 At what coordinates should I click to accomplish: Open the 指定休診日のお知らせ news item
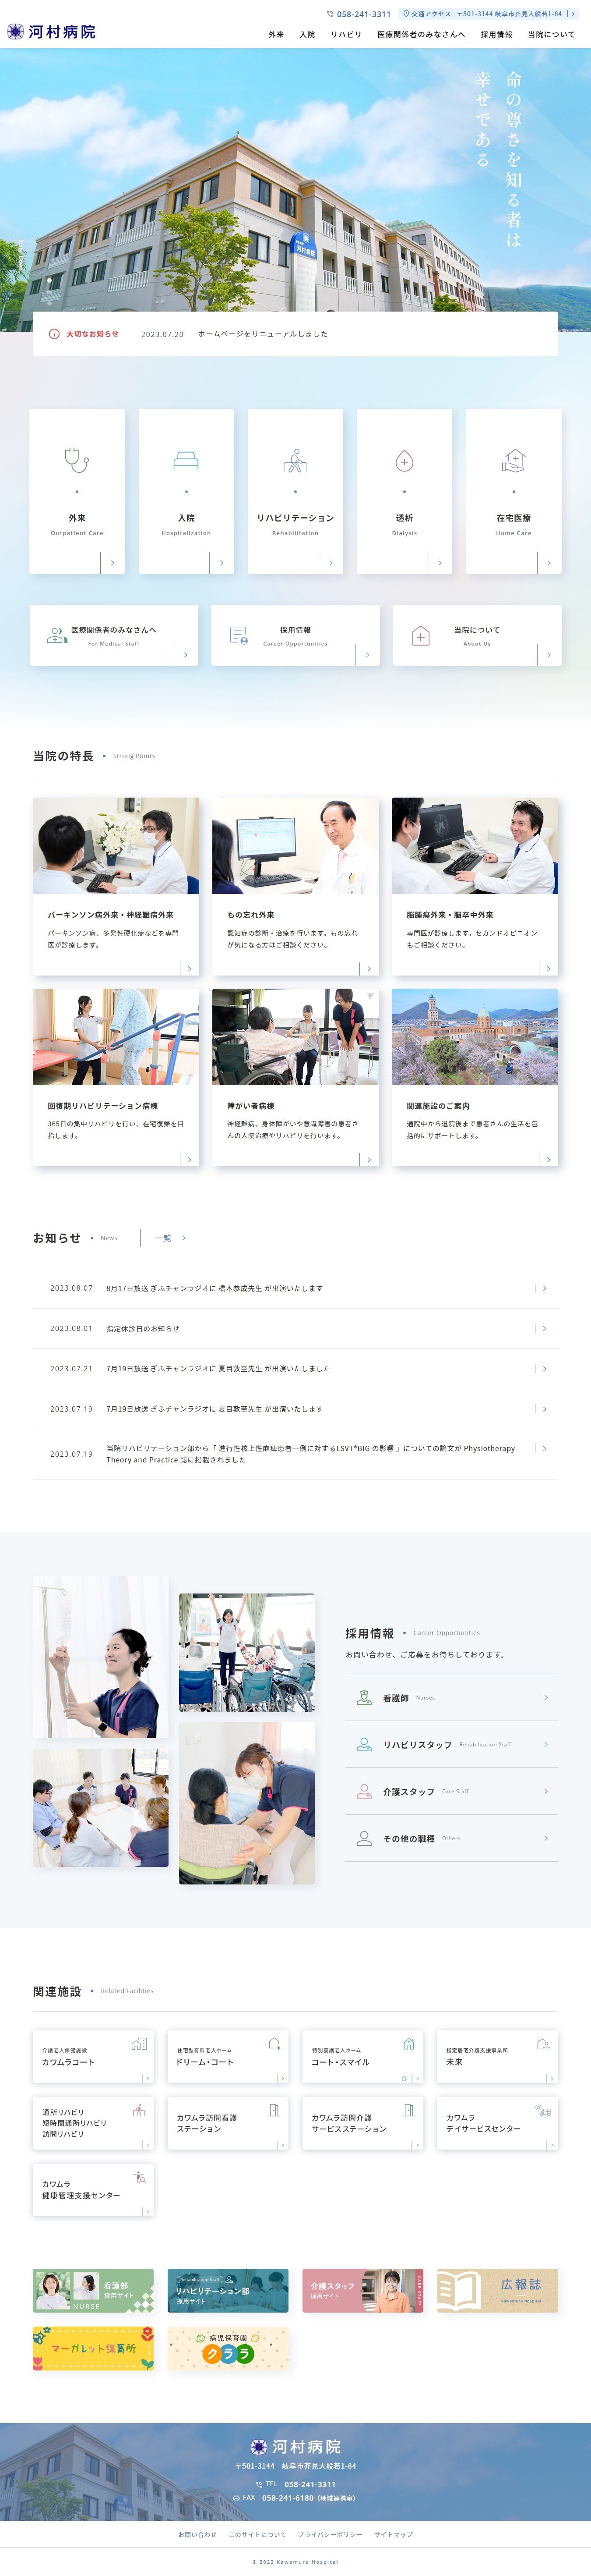tap(295, 1328)
